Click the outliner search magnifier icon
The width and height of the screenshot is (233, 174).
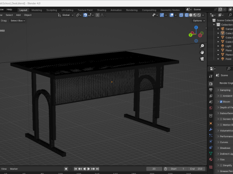230,15
